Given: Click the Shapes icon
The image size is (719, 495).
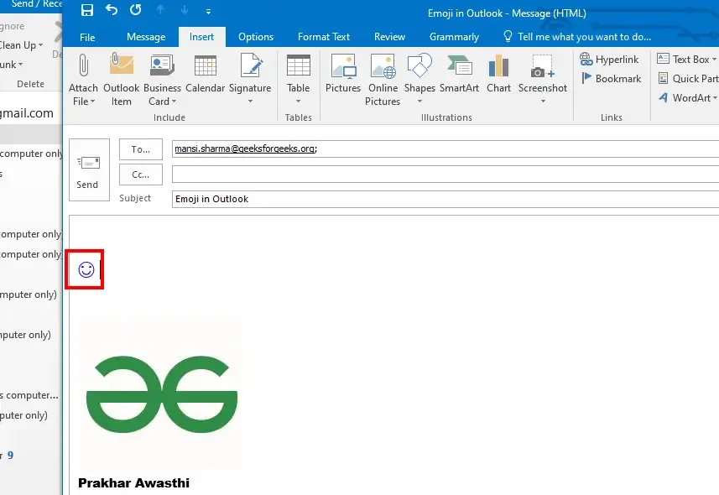Looking at the screenshot, I should (x=419, y=65).
